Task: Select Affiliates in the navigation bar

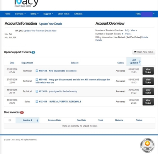Action: (x=78, y=14)
